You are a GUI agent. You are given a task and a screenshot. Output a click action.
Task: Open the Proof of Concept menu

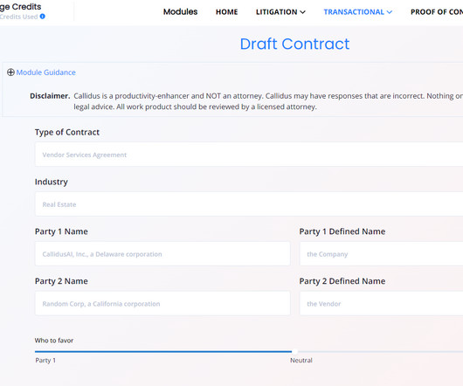437,12
